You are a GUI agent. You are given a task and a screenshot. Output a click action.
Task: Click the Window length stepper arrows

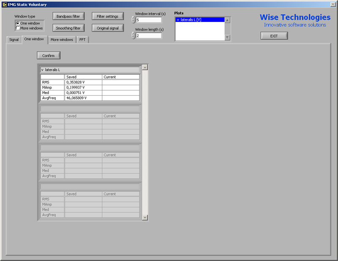(134, 36)
